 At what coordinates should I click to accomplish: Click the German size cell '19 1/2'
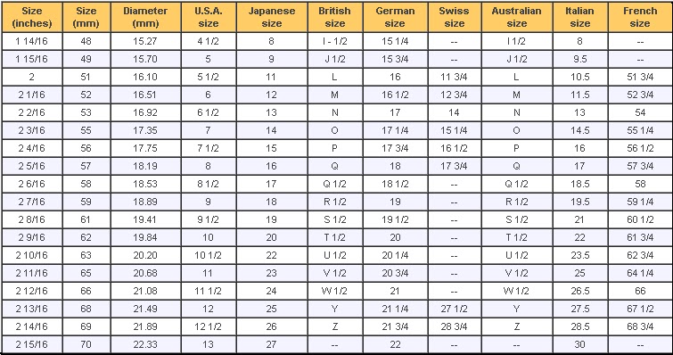click(395, 219)
